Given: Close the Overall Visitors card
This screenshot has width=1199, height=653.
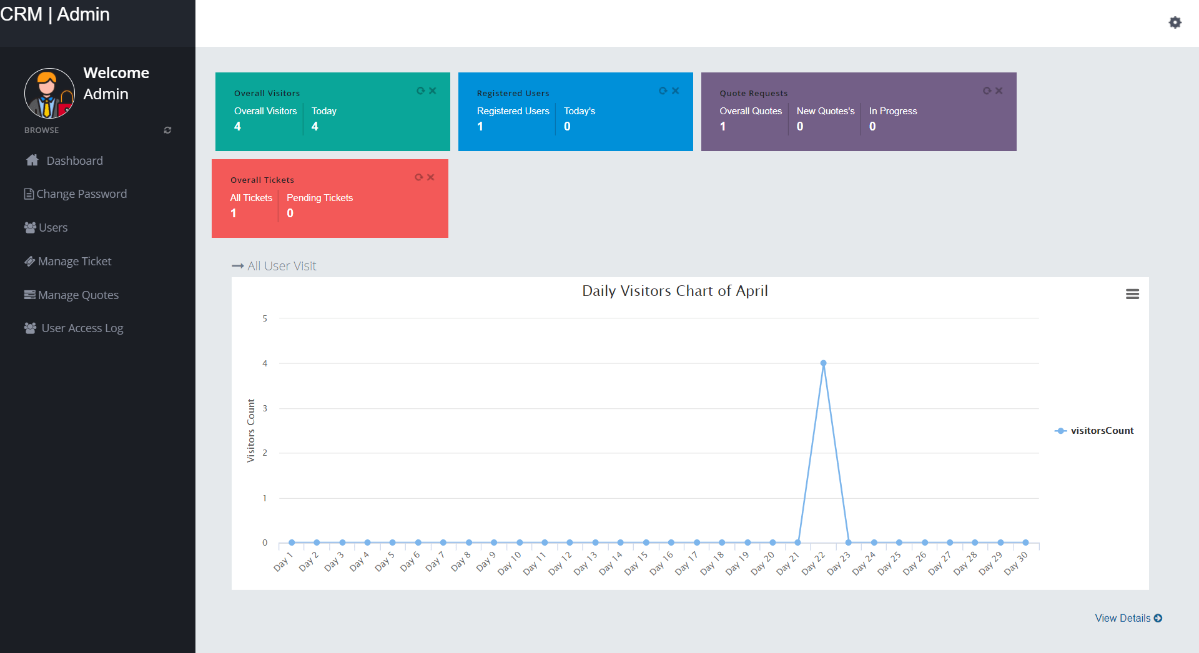Looking at the screenshot, I should [x=433, y=91].
